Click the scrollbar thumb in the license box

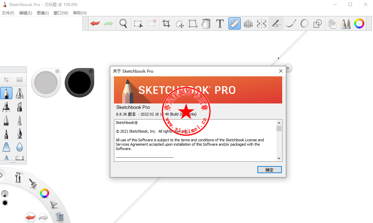point(279,128)
